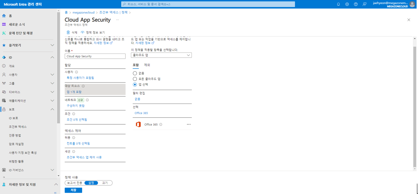
Task: Select the 모든 클라우드 앱 radio button
Action: click(135, 79)
